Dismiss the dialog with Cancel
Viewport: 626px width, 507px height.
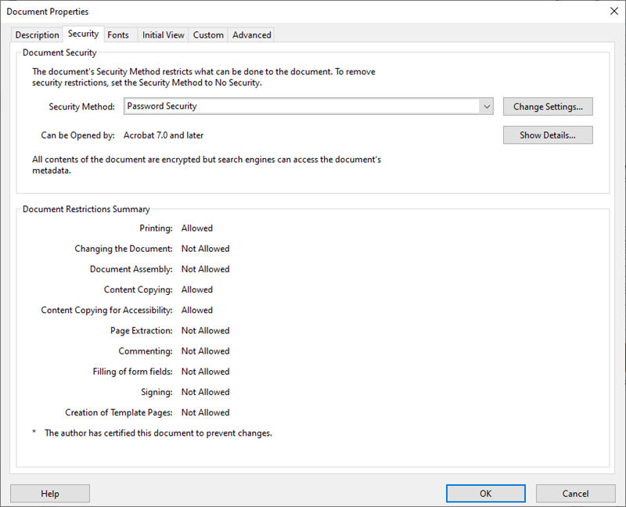576,493
